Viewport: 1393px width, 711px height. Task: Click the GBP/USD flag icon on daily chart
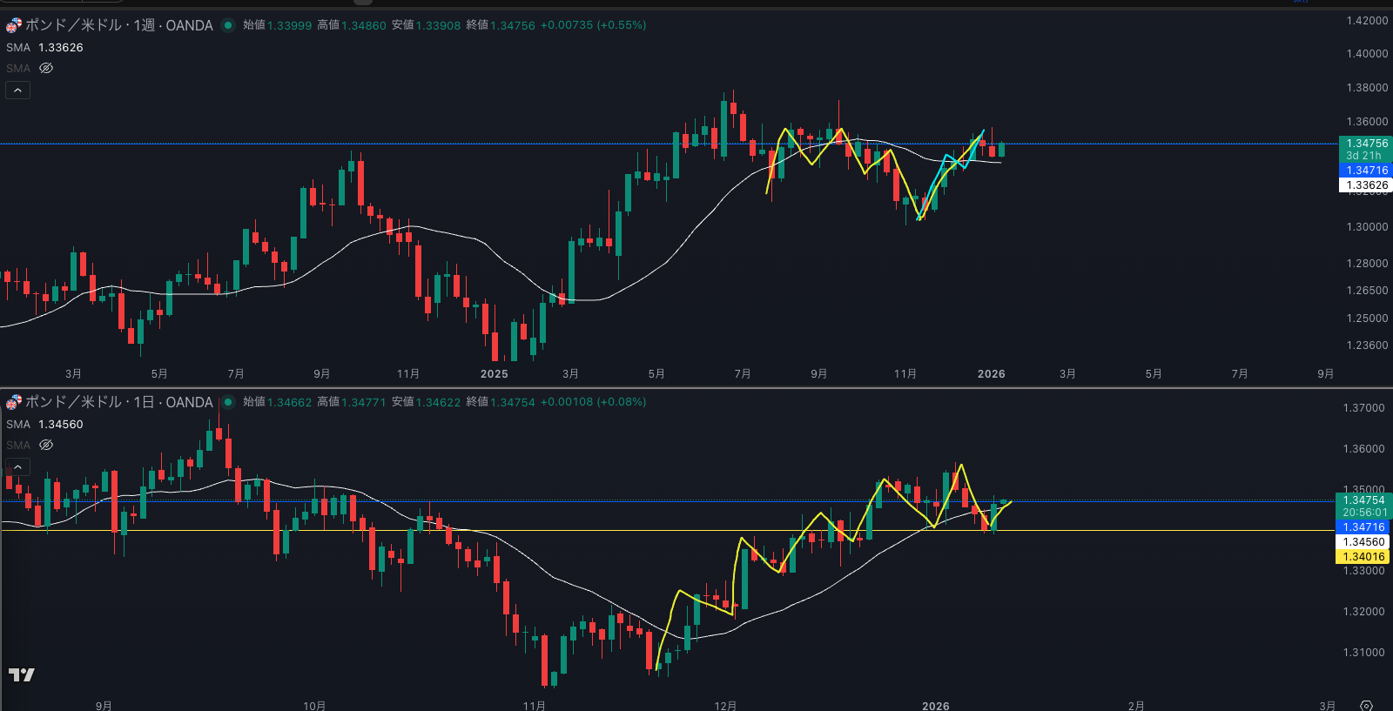point(13,402)
